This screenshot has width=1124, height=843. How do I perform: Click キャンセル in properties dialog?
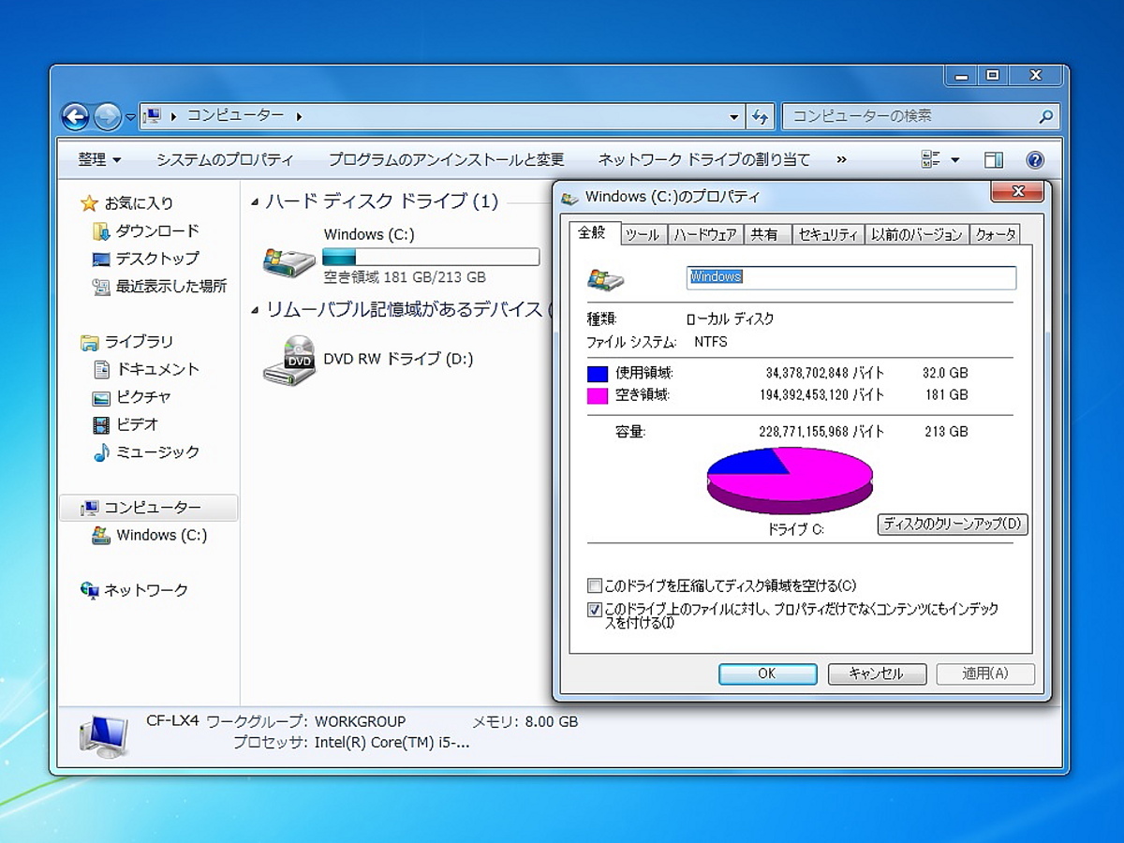pos(877,673)
